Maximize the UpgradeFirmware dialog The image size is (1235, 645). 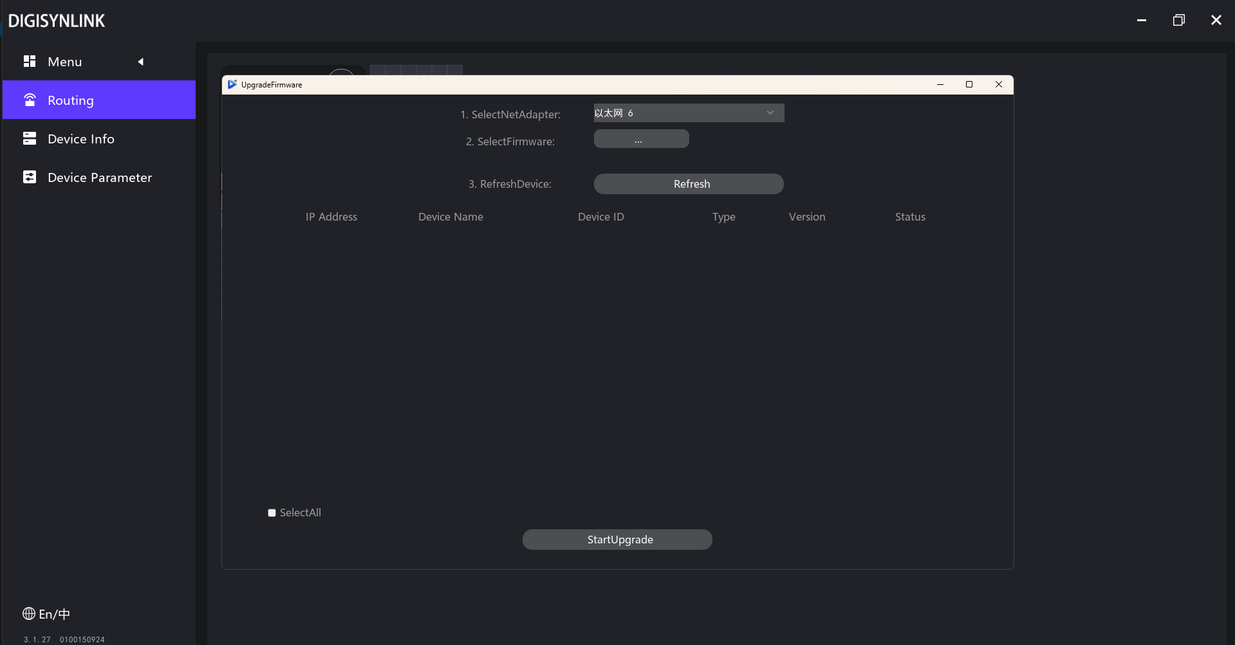pyautogui.click(x=969, y=84)
